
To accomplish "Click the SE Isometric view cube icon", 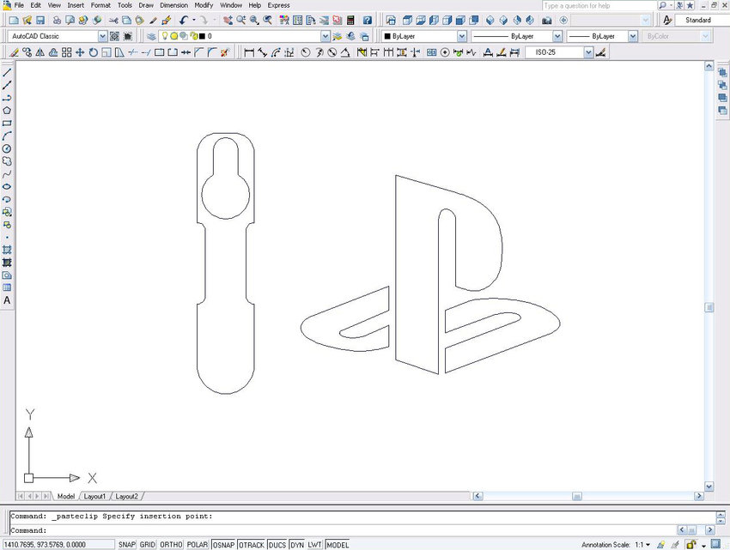I will pyautogui.click(x=503, y=20).
